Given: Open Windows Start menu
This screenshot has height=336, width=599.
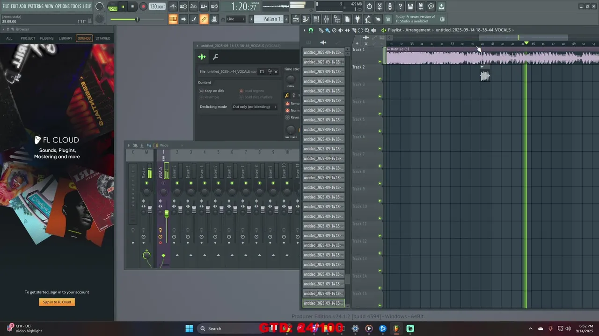Looking at the screenshot, I should click(189, 329).
